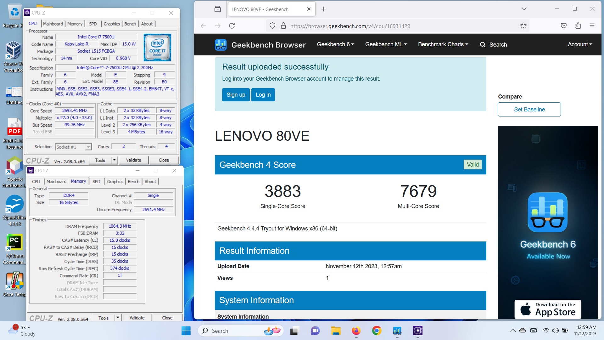Switch to Mainboard tab in top CPU-Z
This screenshot has width=604, height=340.
coord(53,24)
